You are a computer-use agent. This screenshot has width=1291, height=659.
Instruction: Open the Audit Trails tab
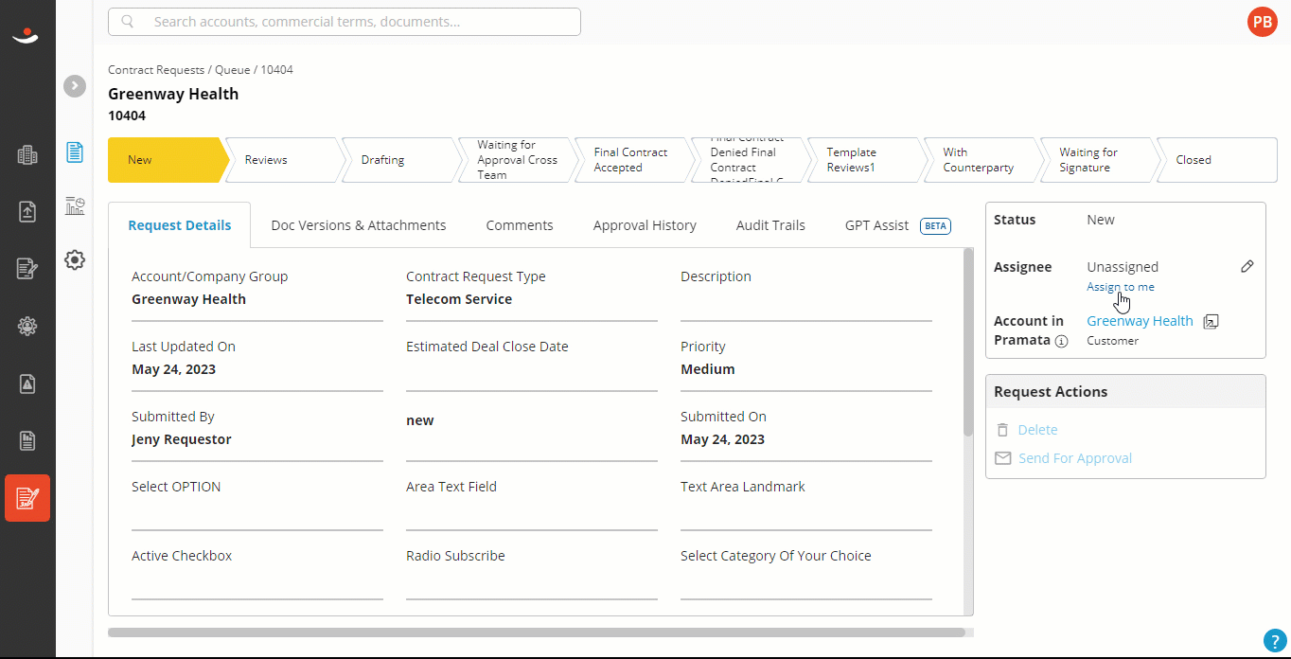tap(770, 225)
